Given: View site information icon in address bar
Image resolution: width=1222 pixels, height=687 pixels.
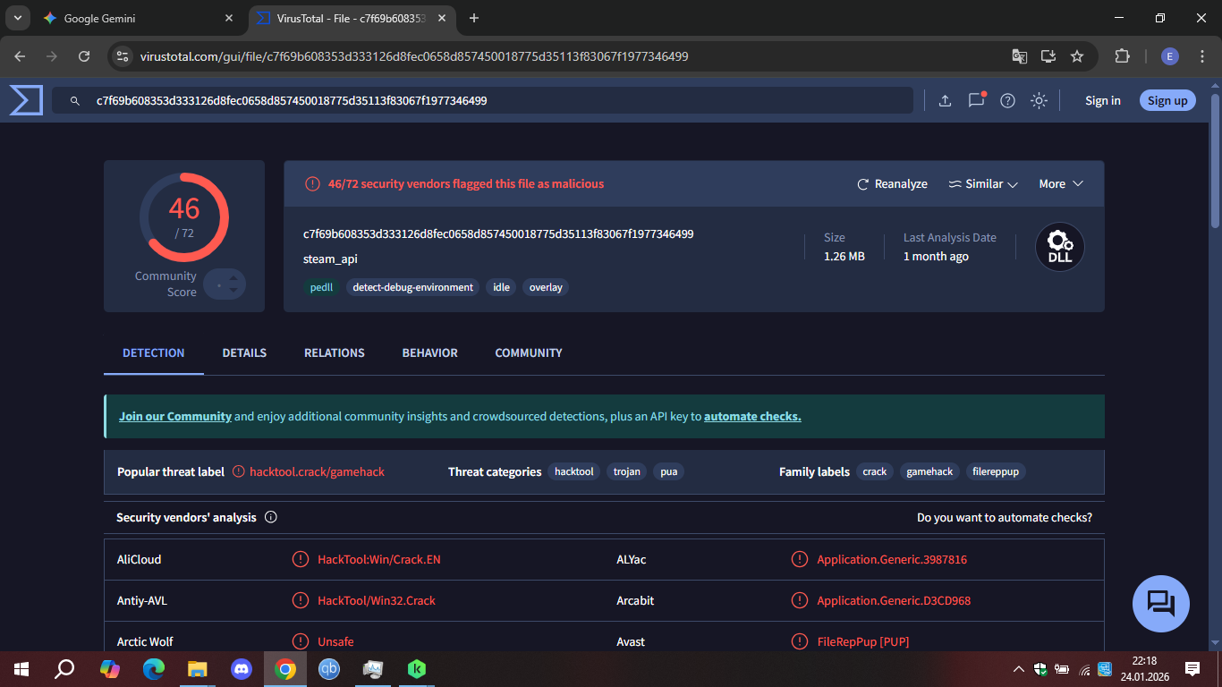Looking at the screenshot, I should point(123,56).
